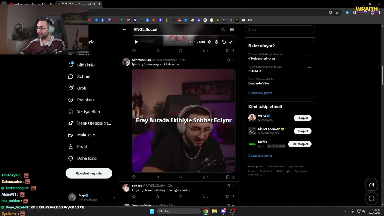This screenshot has height=216, width=384.
Task: Show more follow suggestions Daha fazla göster
Action: click(x=260, y=156)
